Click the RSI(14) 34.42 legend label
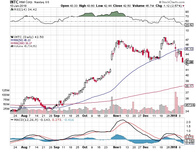The height and width of the screenshot is (150, 196). click(25, 10)
